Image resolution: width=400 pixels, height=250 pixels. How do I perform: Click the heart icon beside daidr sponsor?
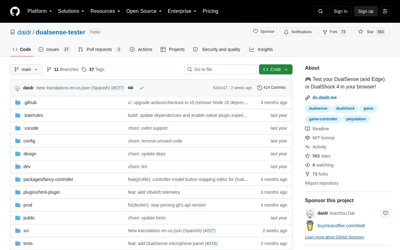point(386,213)
